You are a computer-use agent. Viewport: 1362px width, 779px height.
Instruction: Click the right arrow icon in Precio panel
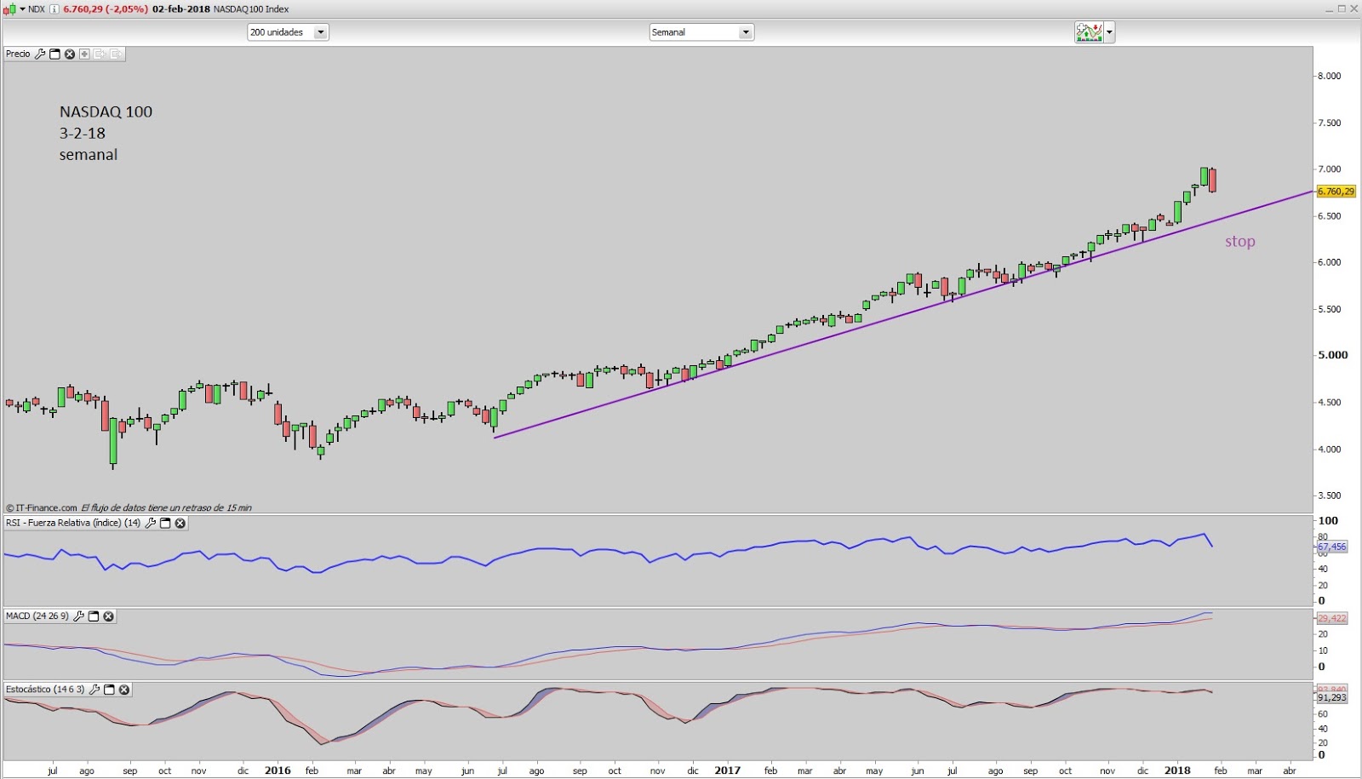point(116,54)
